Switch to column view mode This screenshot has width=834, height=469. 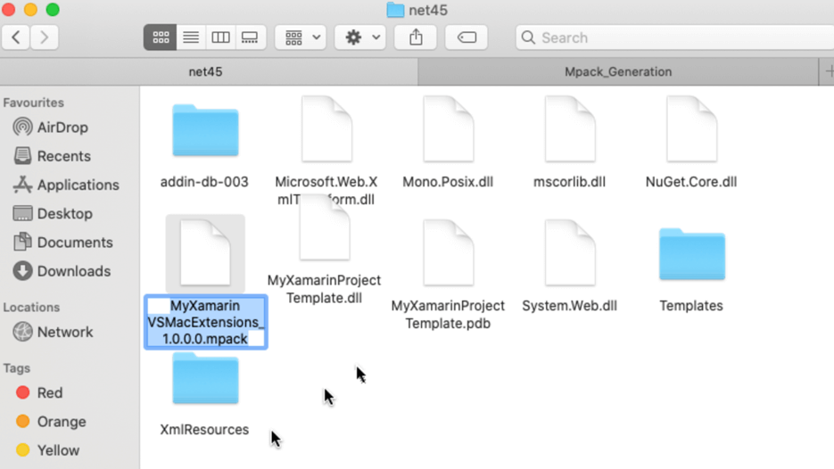pyautogui.click(x=220, y=37)
